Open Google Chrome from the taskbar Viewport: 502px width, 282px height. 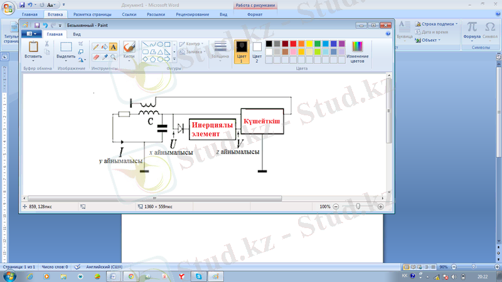click(131, 276)
